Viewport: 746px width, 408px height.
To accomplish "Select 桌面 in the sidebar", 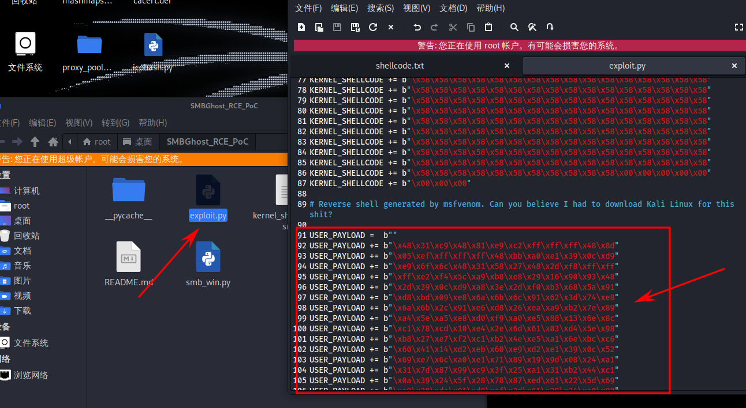I will point(22,221).
